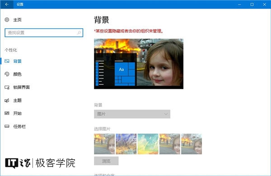Choose the last fire girl thumbnail
Viewport: 271px width, 176px height.
pyautogui.click(x=192, y=144)
